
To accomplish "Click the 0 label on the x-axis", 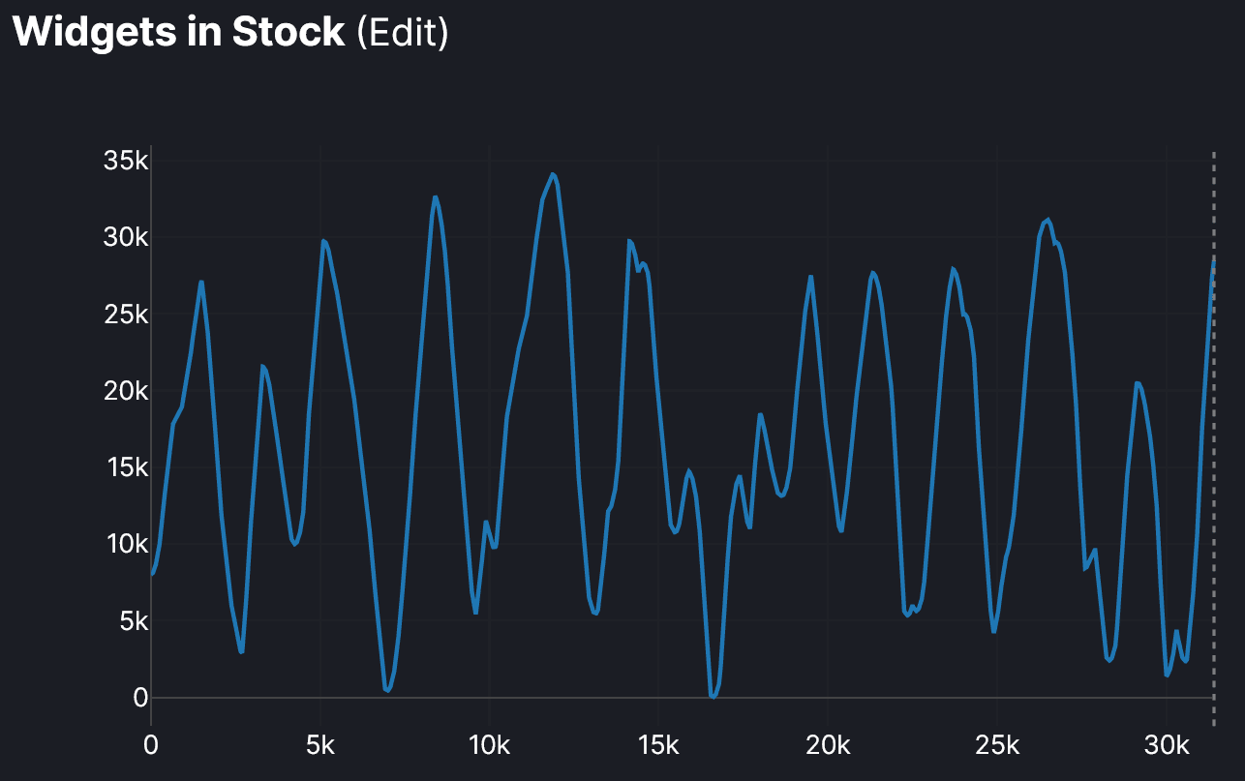I will coord(151,746).
